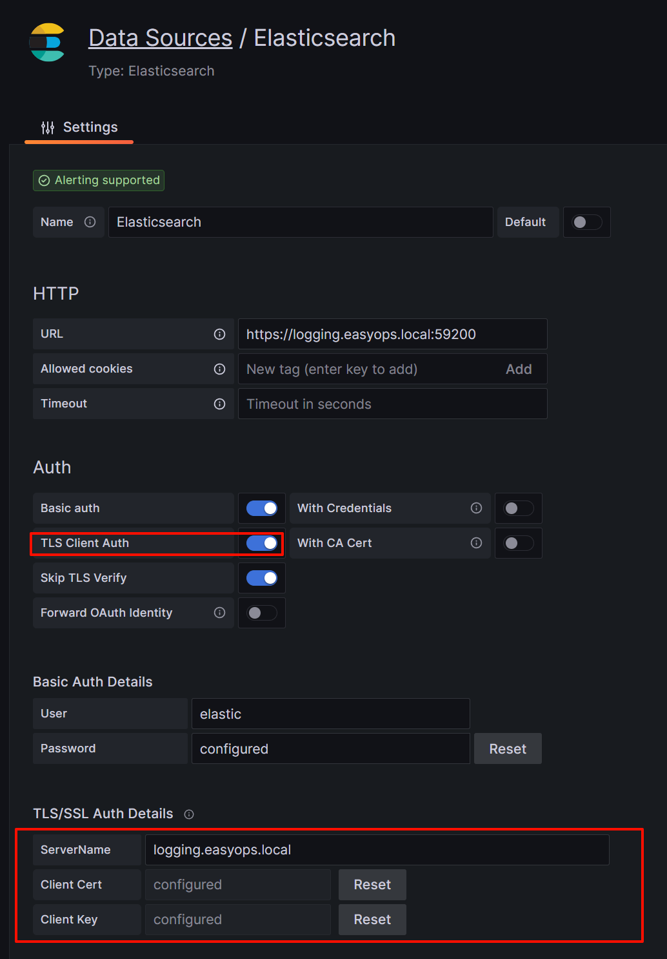
Task: Click Add for allowed cookies
Action: click(519, 369)
